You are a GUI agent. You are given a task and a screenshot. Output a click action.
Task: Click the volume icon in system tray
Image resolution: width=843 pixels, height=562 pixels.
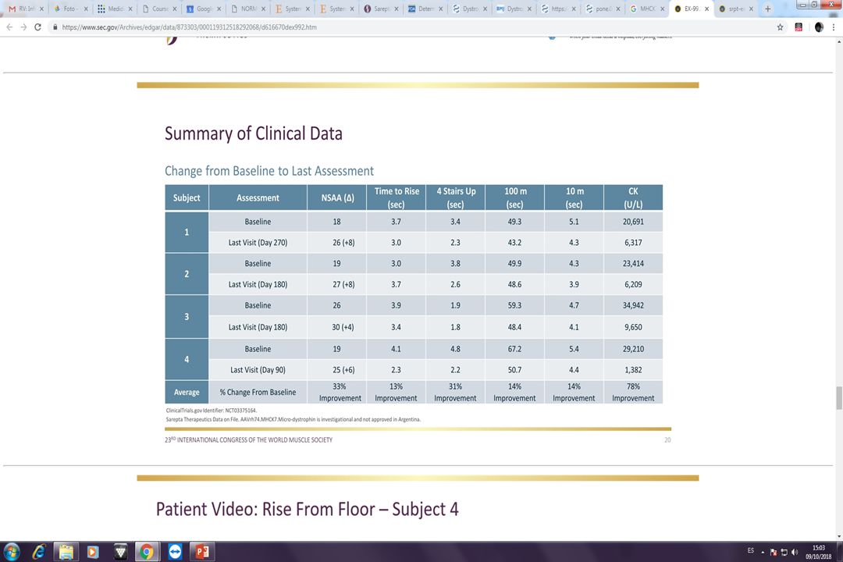pos(795,553)
